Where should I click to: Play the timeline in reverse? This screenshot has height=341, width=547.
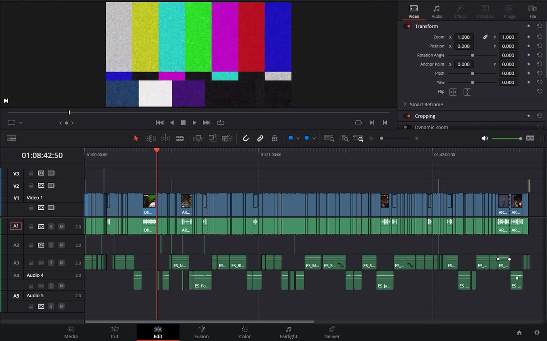pos(172,123)
